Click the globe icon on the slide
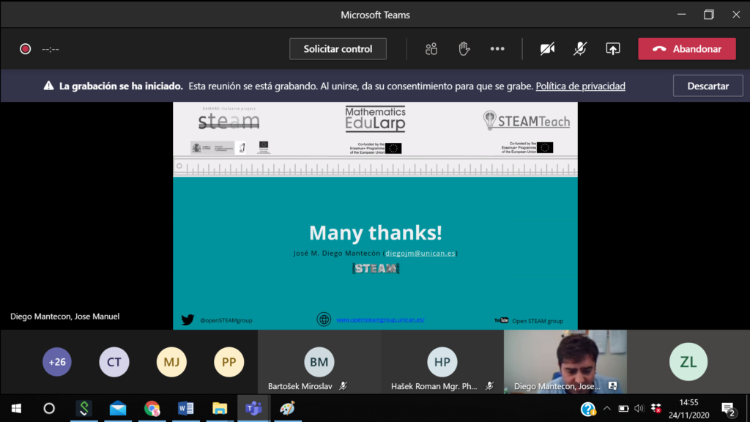This screenshot has width=750, height=422. [x=324, y=319]
